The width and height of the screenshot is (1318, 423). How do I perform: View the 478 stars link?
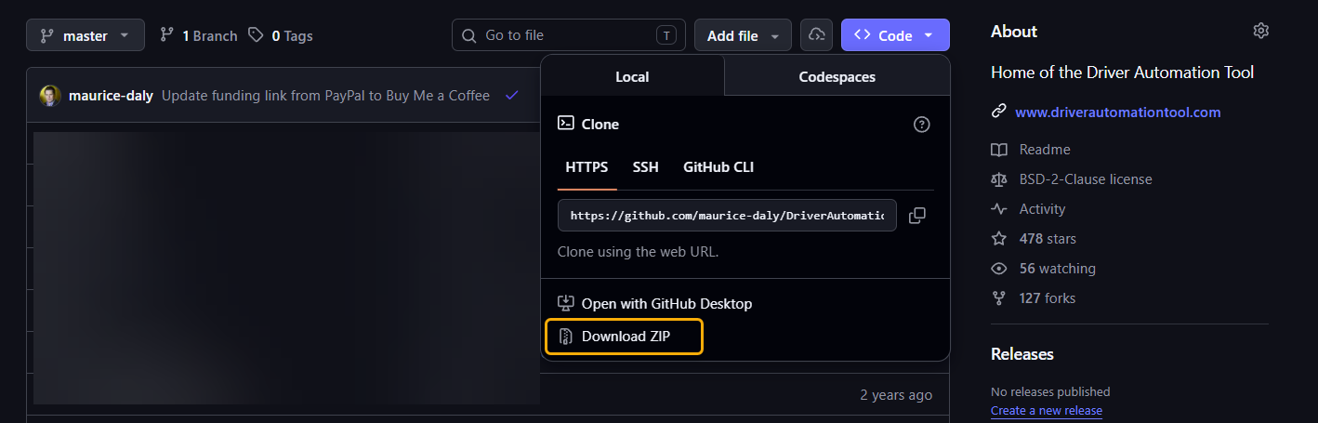[1048, 238]
